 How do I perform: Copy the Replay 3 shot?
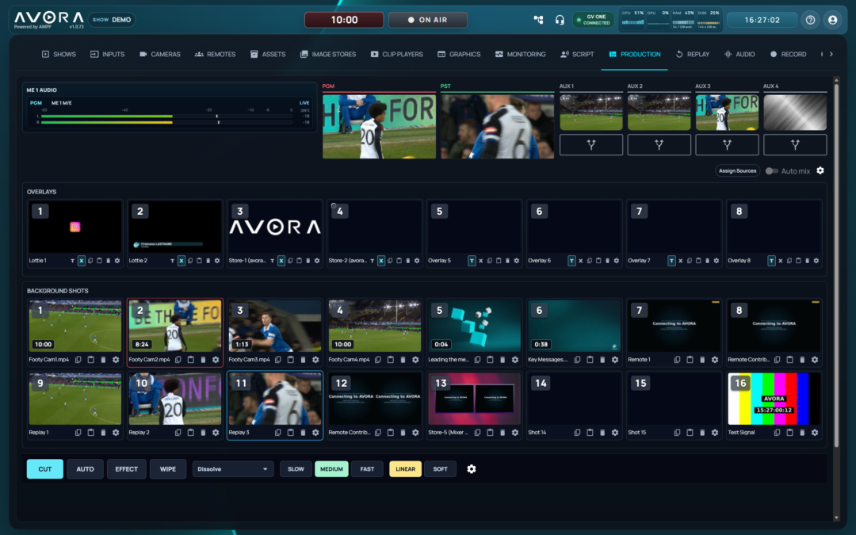click(x=278, y=433)
